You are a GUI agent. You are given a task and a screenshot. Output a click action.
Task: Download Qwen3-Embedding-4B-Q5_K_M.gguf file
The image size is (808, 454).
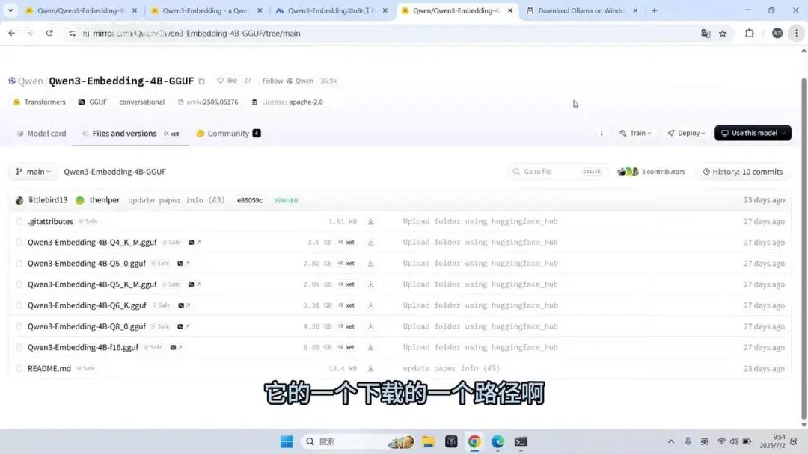(370, 284)
